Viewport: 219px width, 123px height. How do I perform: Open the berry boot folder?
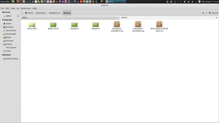(x=32, y=26)
